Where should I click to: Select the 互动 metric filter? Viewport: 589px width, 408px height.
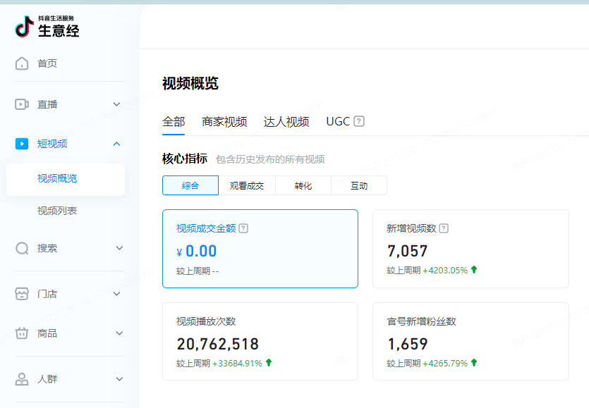[359, 185]
